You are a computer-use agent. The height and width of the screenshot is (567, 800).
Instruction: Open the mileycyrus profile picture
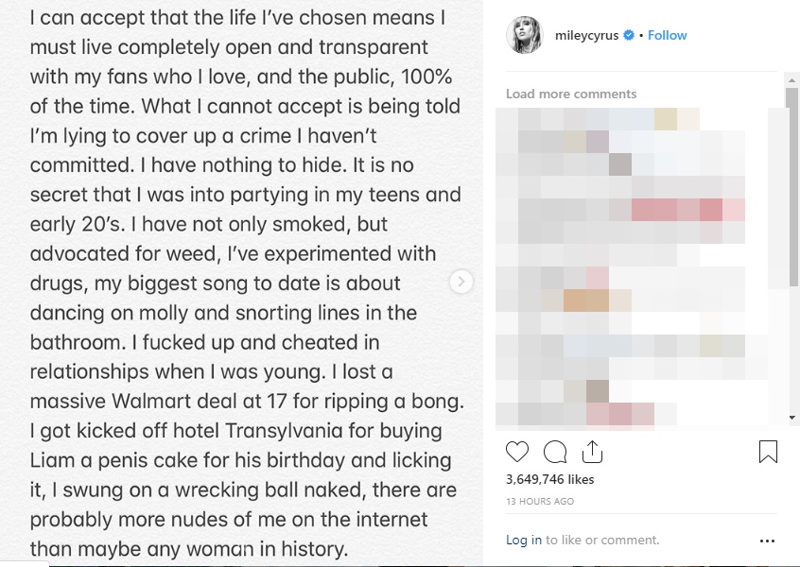pos(524,35)
